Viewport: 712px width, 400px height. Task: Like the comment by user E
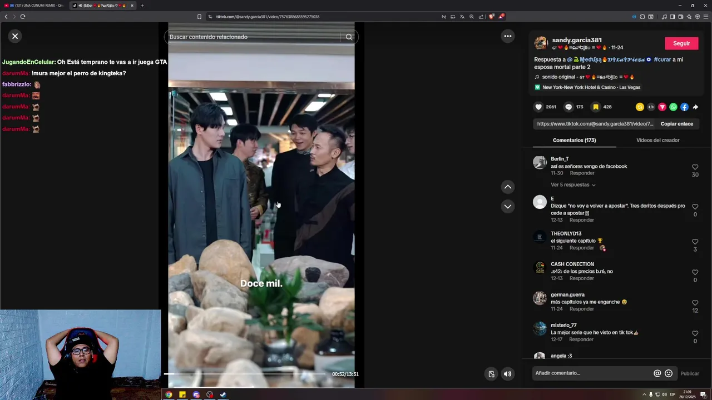click(695, 207)
